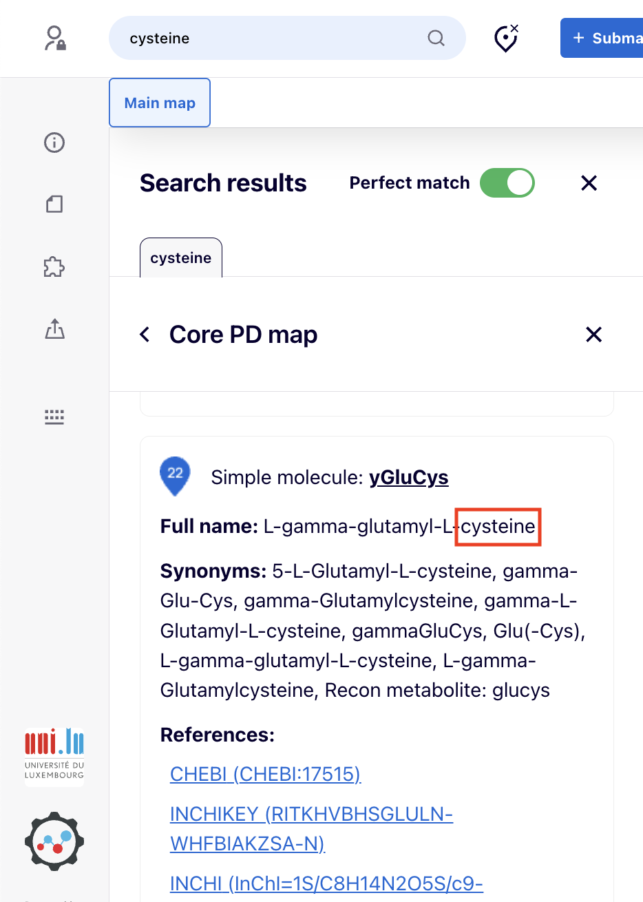643x902 pixels.
Task: Open the INCHIKEY reference link
Action: [x=311, y=828]
